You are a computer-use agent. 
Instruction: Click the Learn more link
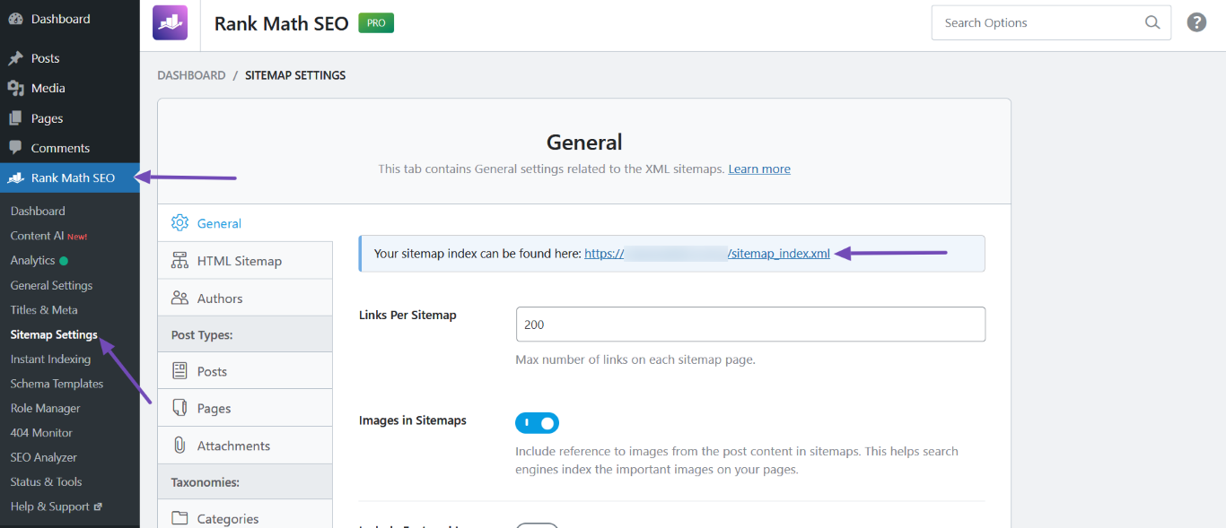pyautogui.click(x=759, y=169)
